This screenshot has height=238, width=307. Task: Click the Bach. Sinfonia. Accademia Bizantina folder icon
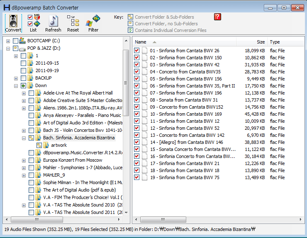[x=38, y=138]
